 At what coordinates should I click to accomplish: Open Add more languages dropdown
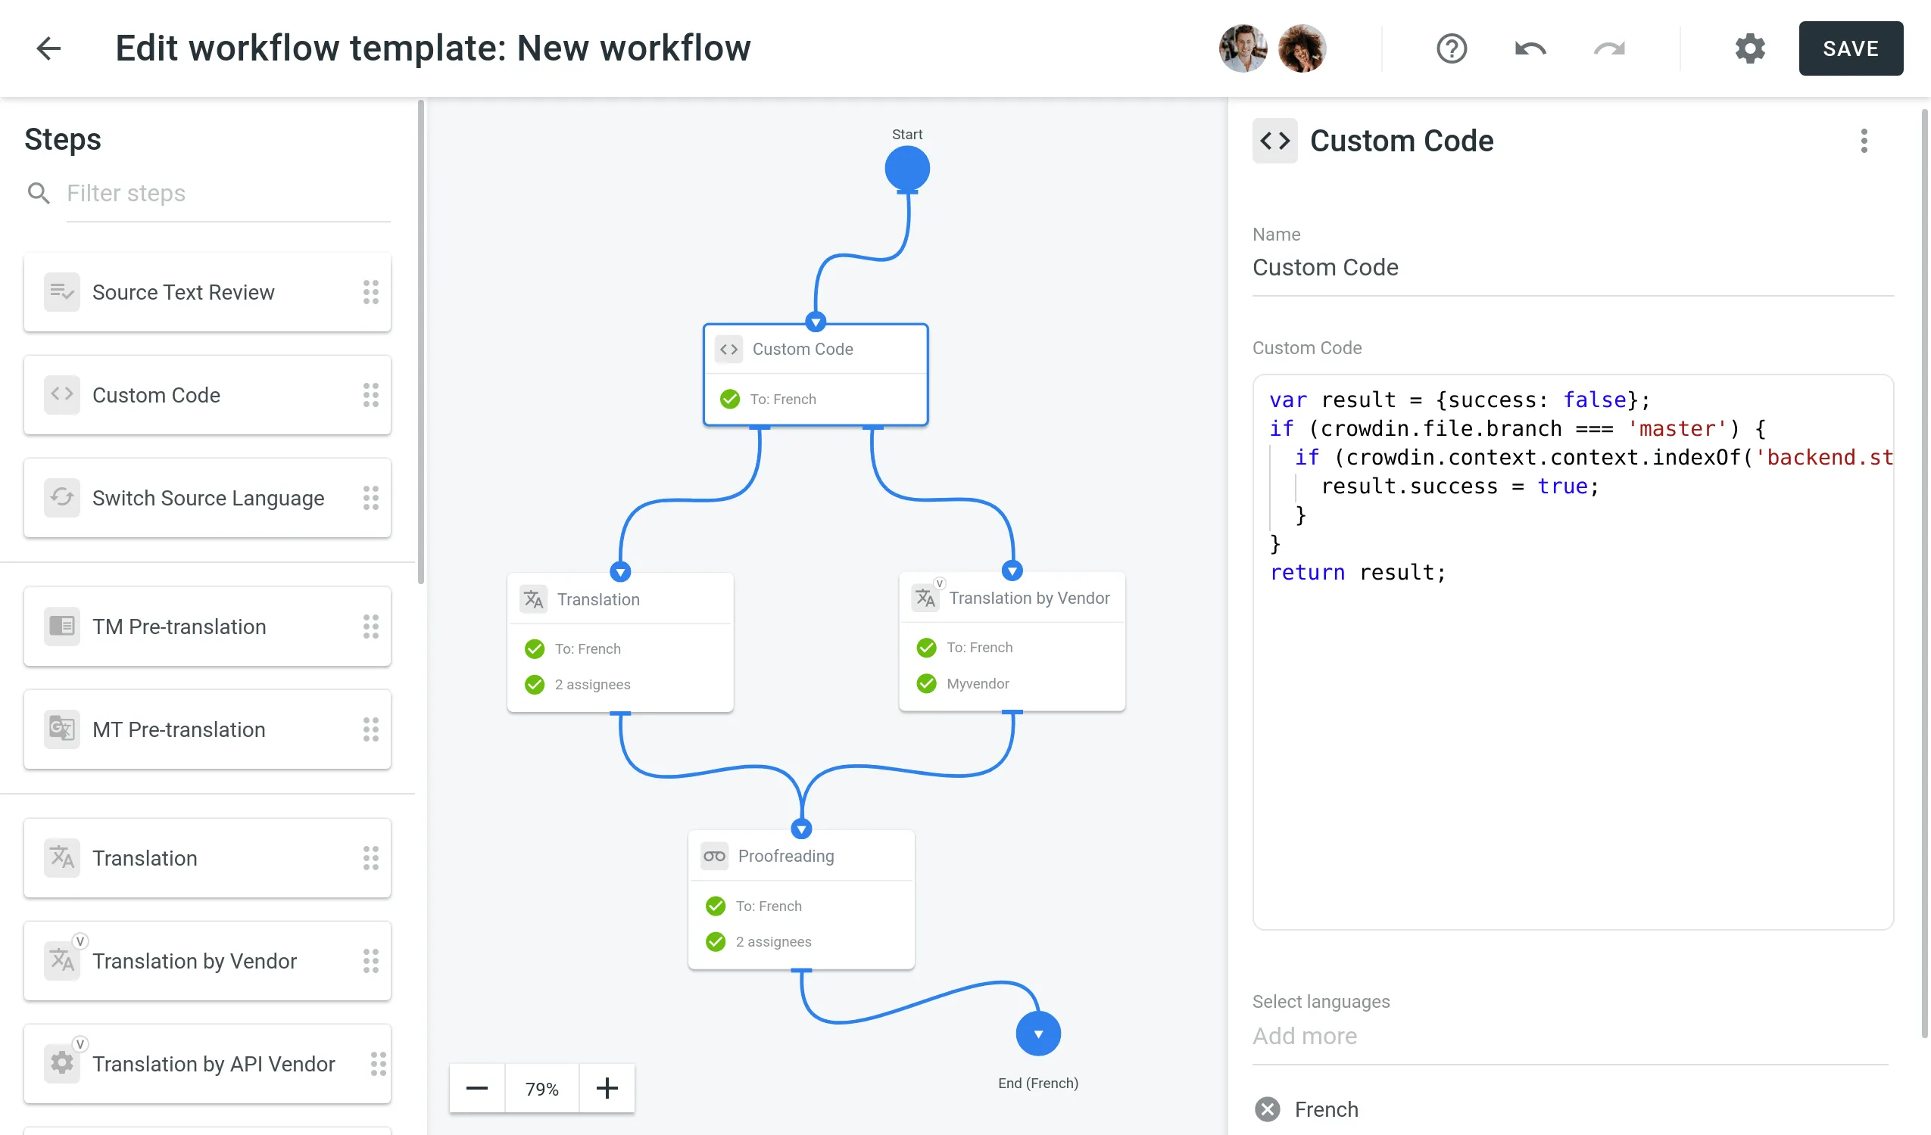tap(1571, 1035)
